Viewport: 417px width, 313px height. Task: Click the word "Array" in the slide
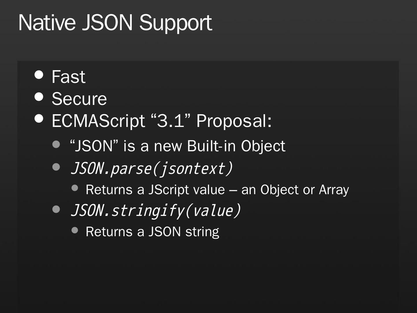tap(334, 190)
